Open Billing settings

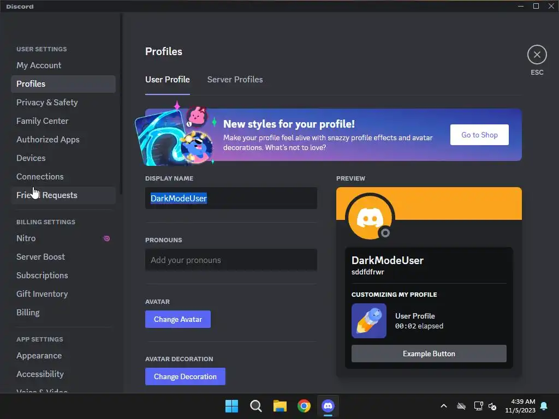(x=63, y=312)
